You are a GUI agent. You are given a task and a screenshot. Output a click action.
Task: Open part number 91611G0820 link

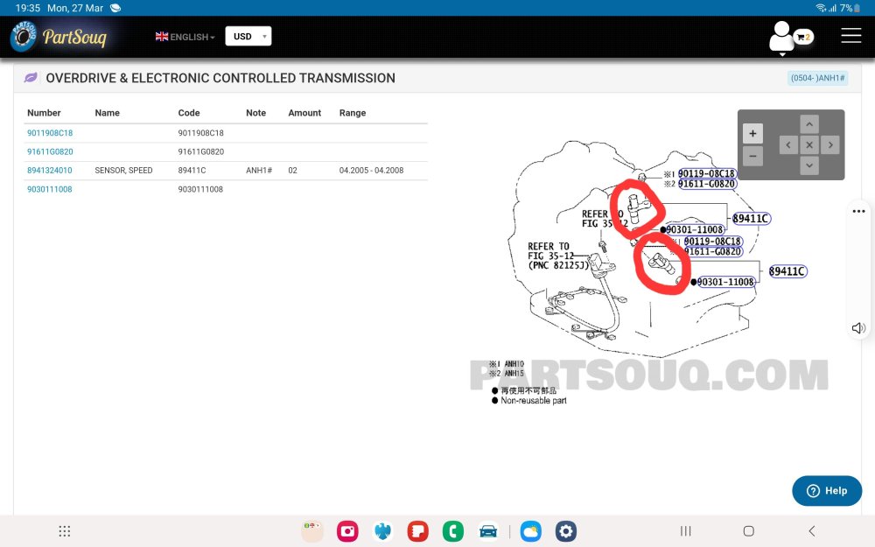(x=50, y=151)
